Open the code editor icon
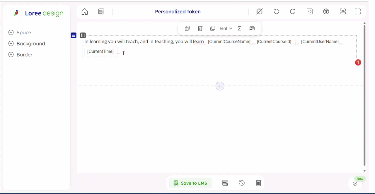 (x=309, y=12)
